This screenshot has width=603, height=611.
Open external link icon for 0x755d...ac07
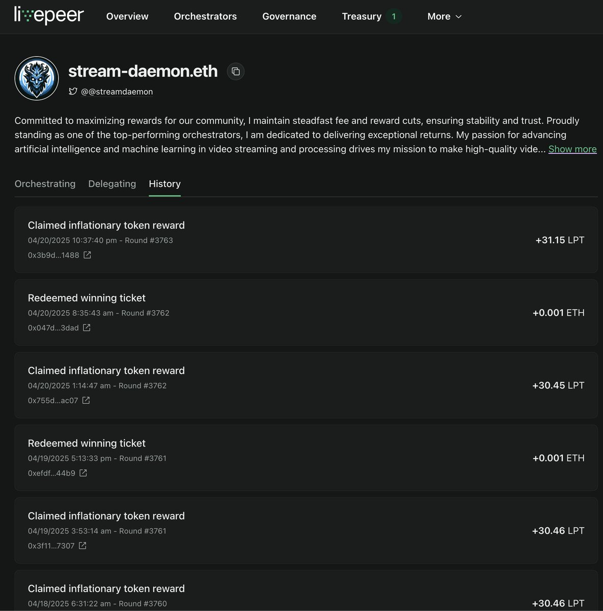tap(86, 401)
